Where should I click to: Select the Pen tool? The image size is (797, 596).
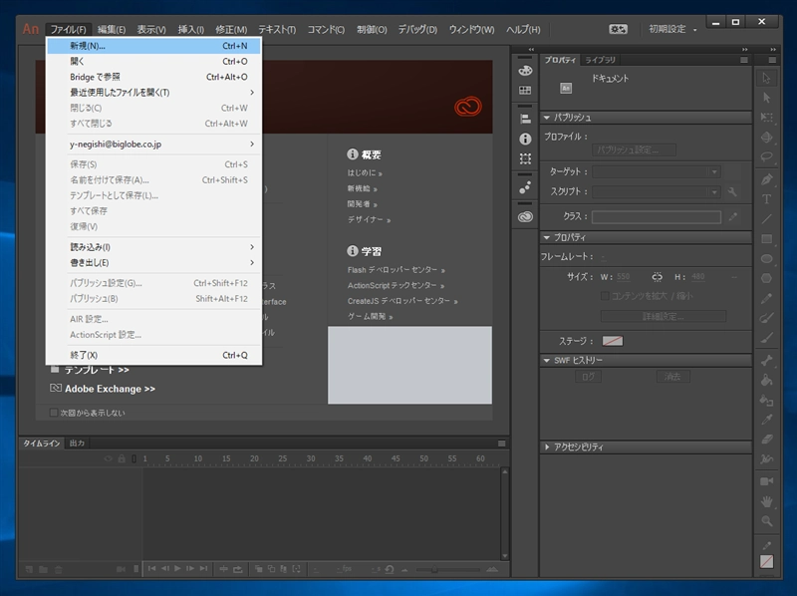point(766,179)
